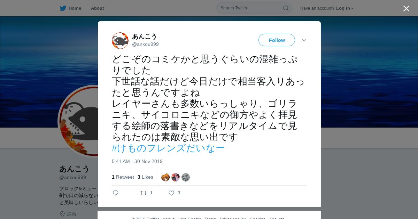Click the @ankou999 handle in tweet

click(x=145, y=44)
